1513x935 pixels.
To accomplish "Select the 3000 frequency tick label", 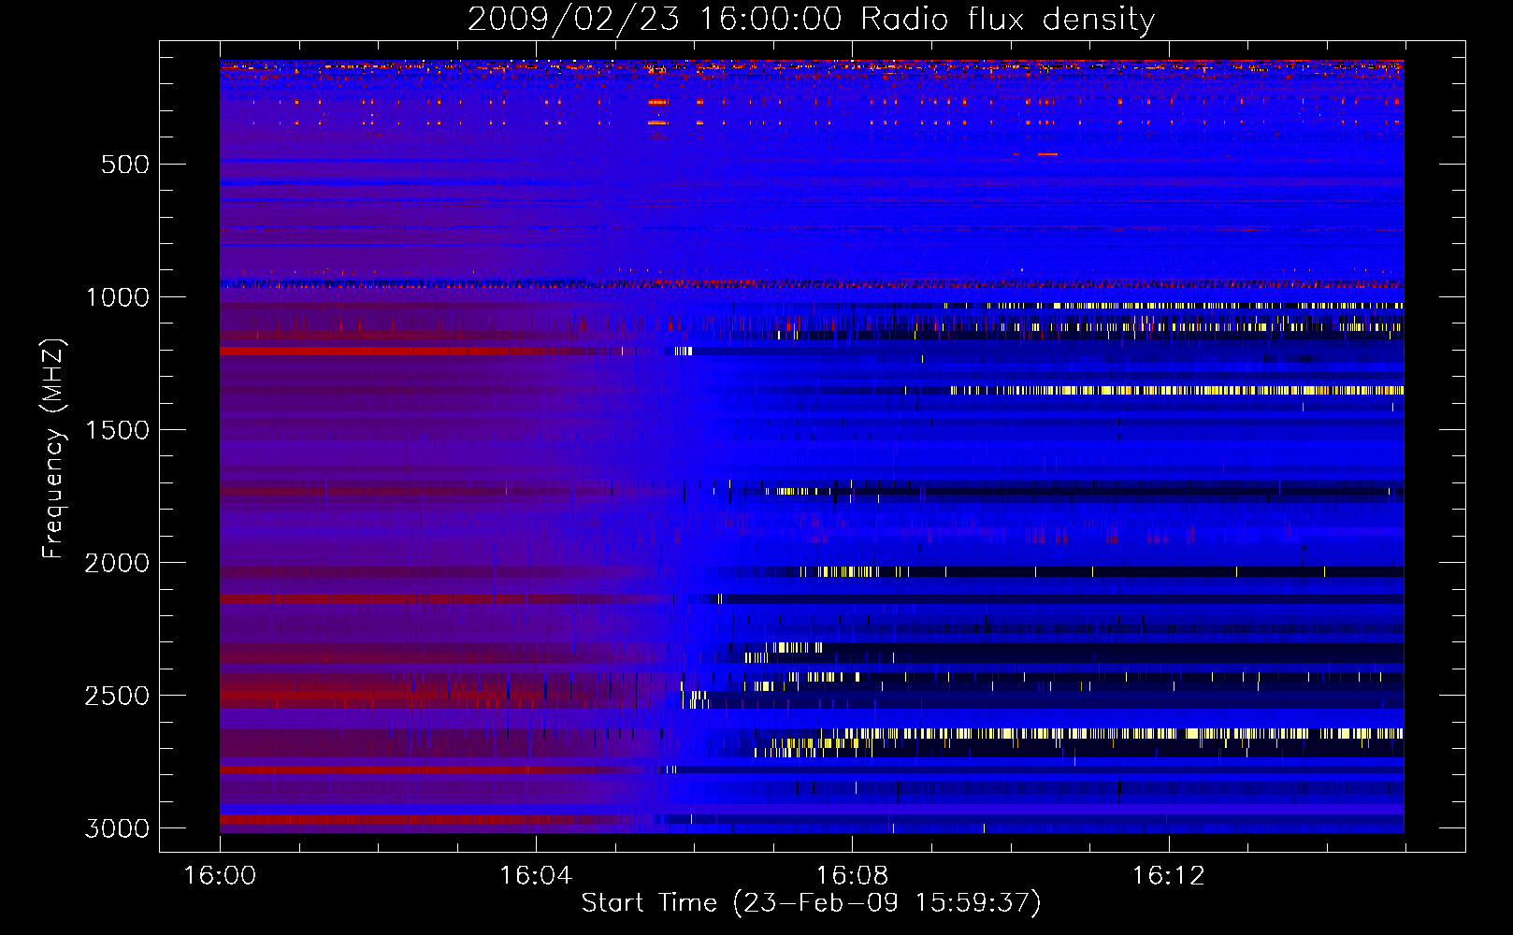I will coord(117,828).
